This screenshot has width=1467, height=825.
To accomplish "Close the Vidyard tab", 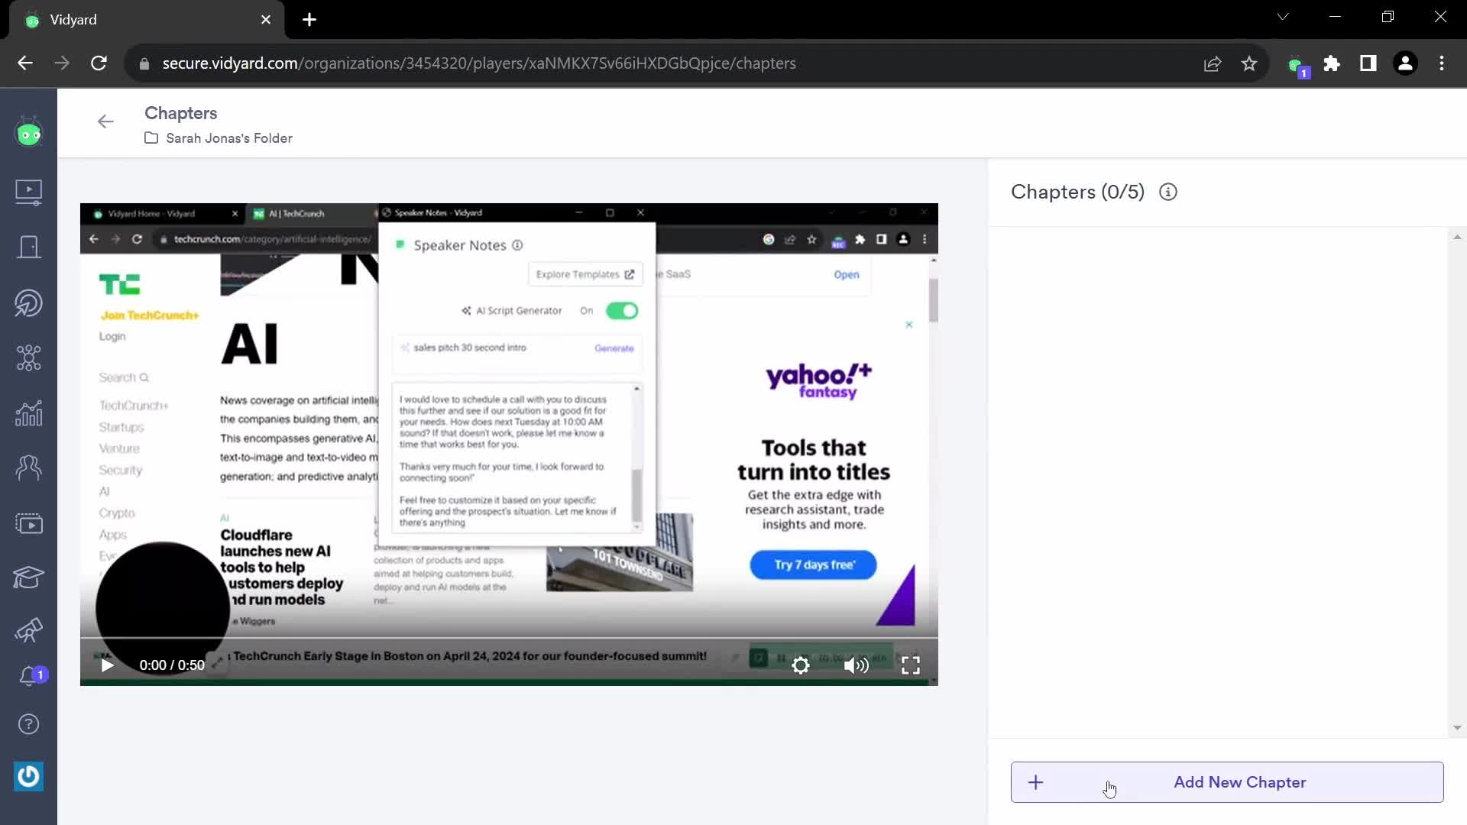I will pos(266,20).
